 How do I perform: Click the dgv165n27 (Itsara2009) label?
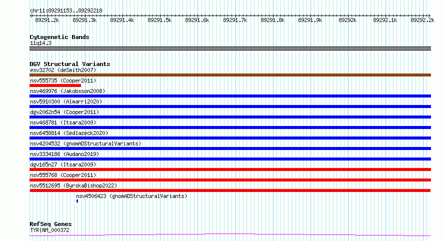(63, 164)
